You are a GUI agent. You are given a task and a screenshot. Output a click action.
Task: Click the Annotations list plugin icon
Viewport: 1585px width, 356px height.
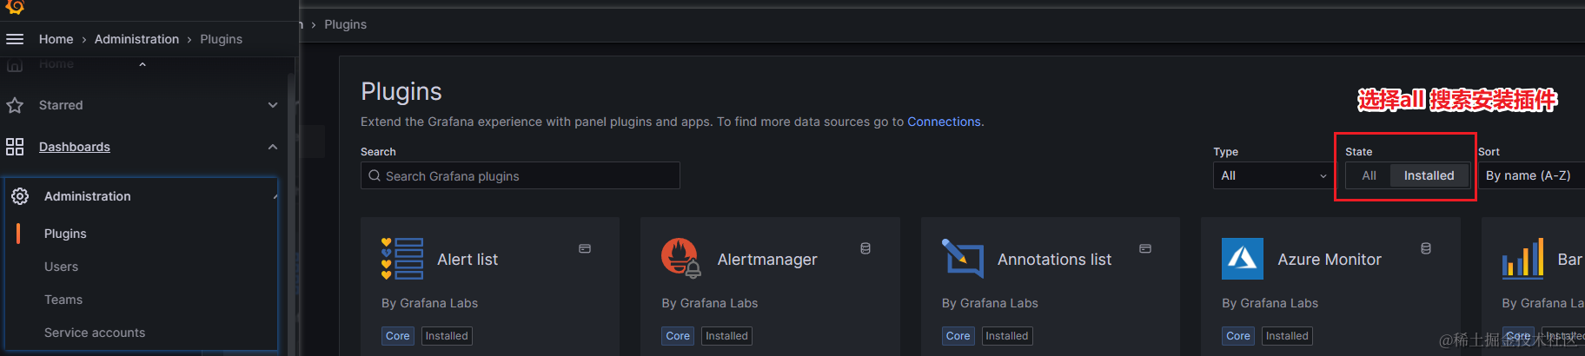click(x=963, y=259)
